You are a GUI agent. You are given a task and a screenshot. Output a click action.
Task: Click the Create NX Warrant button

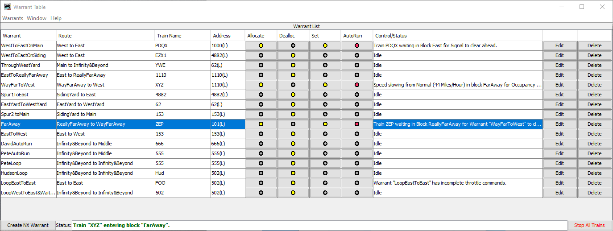coord(28,225)
